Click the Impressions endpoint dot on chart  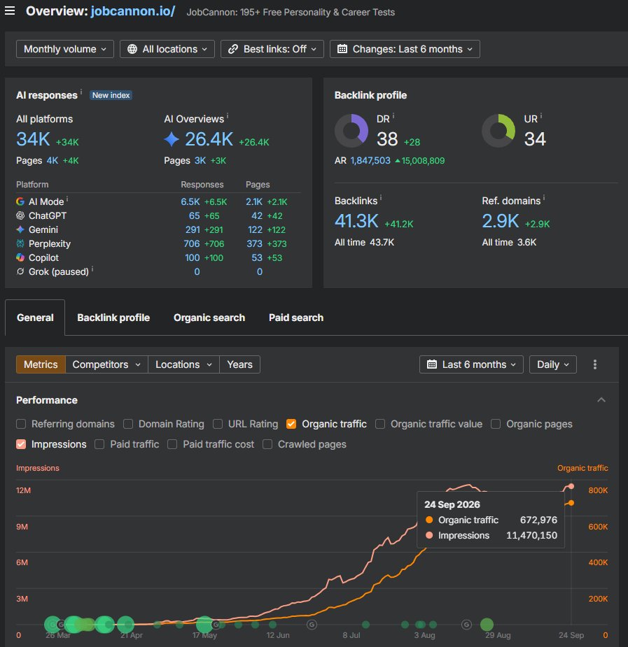571,486
